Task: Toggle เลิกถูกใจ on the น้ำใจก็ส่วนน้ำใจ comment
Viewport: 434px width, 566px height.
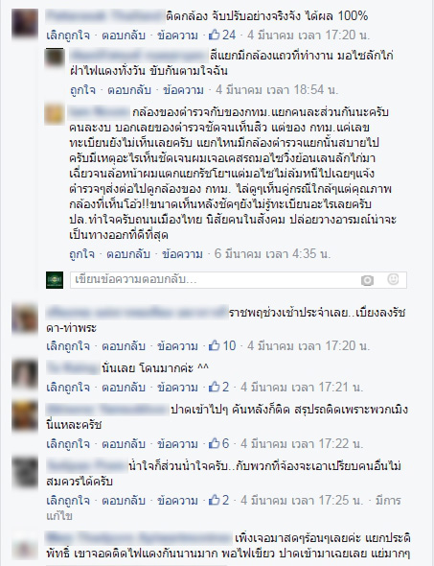Action: 68,501
